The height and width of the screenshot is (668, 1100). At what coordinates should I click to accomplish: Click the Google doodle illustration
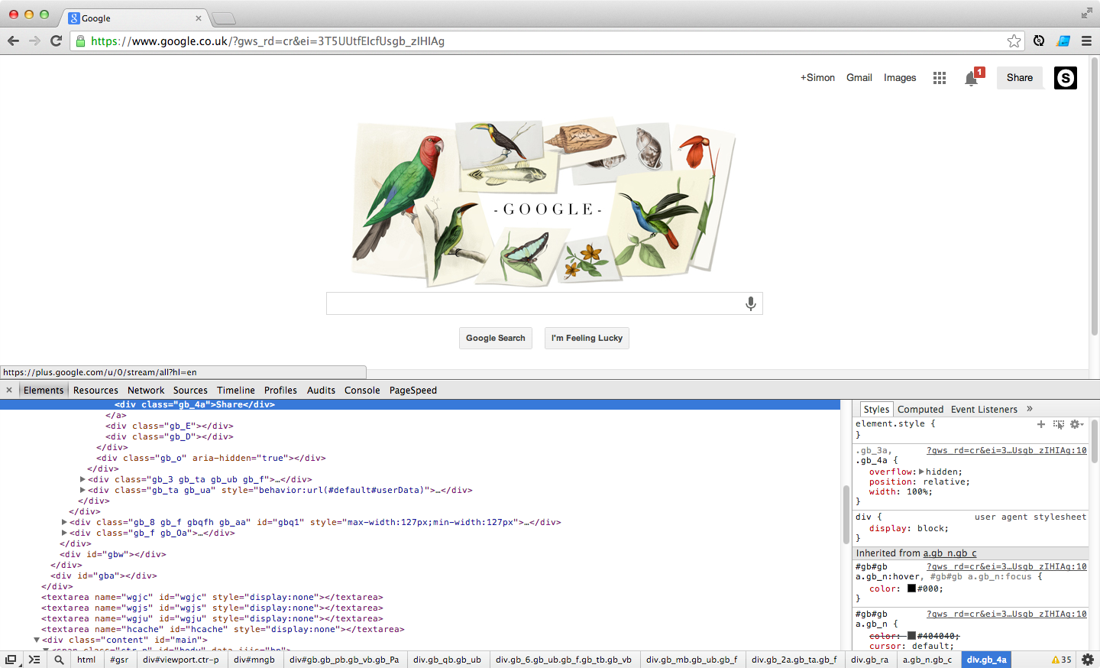click(545, 203)
